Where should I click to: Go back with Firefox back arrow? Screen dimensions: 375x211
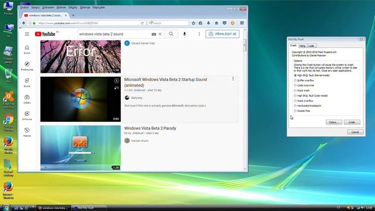coord(23,23)
